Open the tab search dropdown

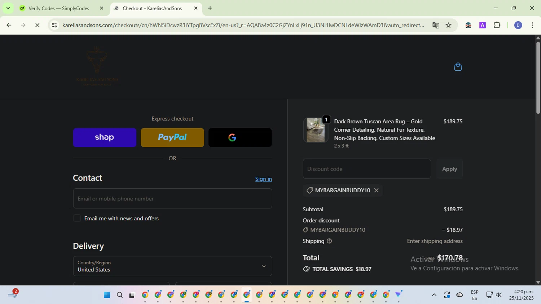8,8
